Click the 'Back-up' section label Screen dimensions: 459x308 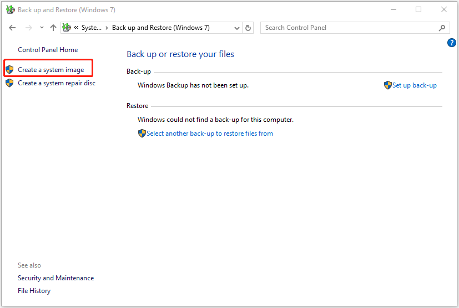coord(139,71)
